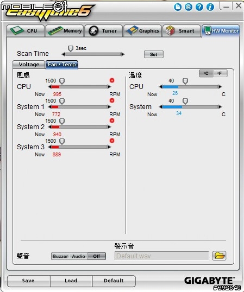
Task: Click the Default.wav alert sound field
Action: click(161, 256)
